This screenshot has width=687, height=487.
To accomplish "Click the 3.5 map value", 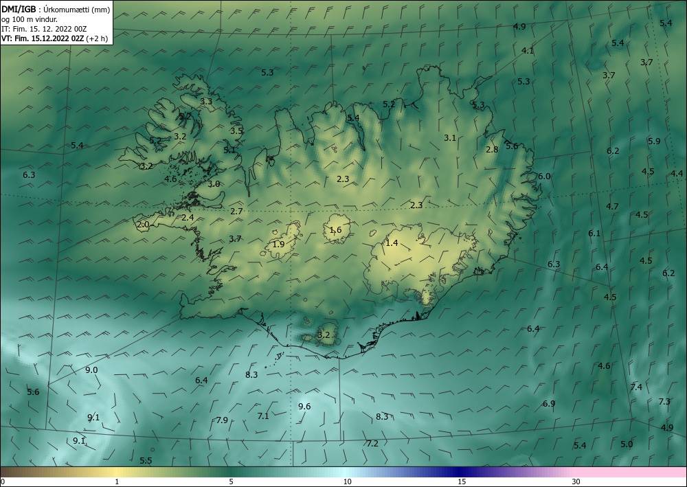I will [x=236, y=131].
